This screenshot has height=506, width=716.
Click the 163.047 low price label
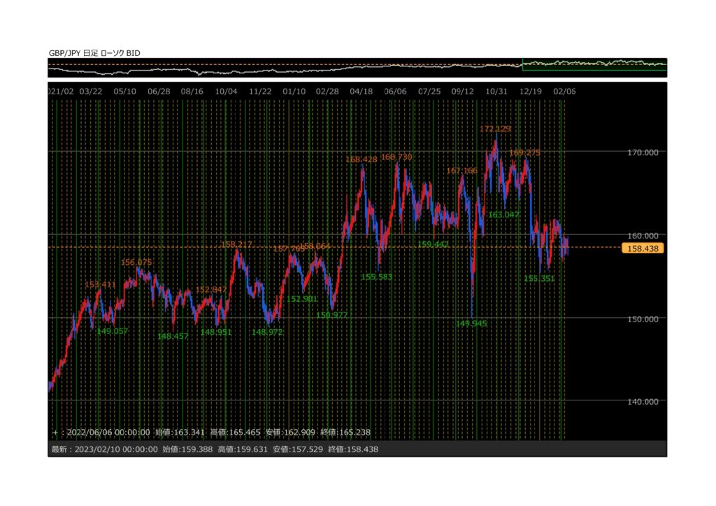[504, 215]
